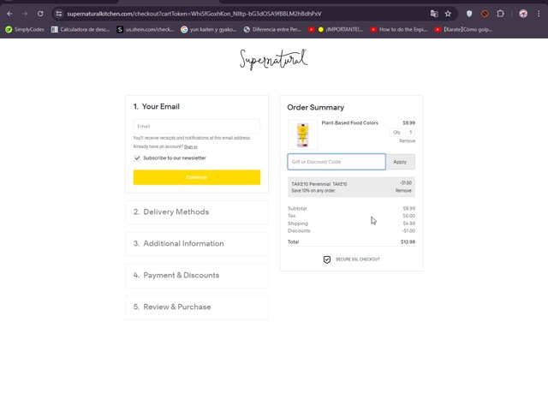Viewport: 548px width, 411px height.
Task: Click the Email input field
Action: 196,126
